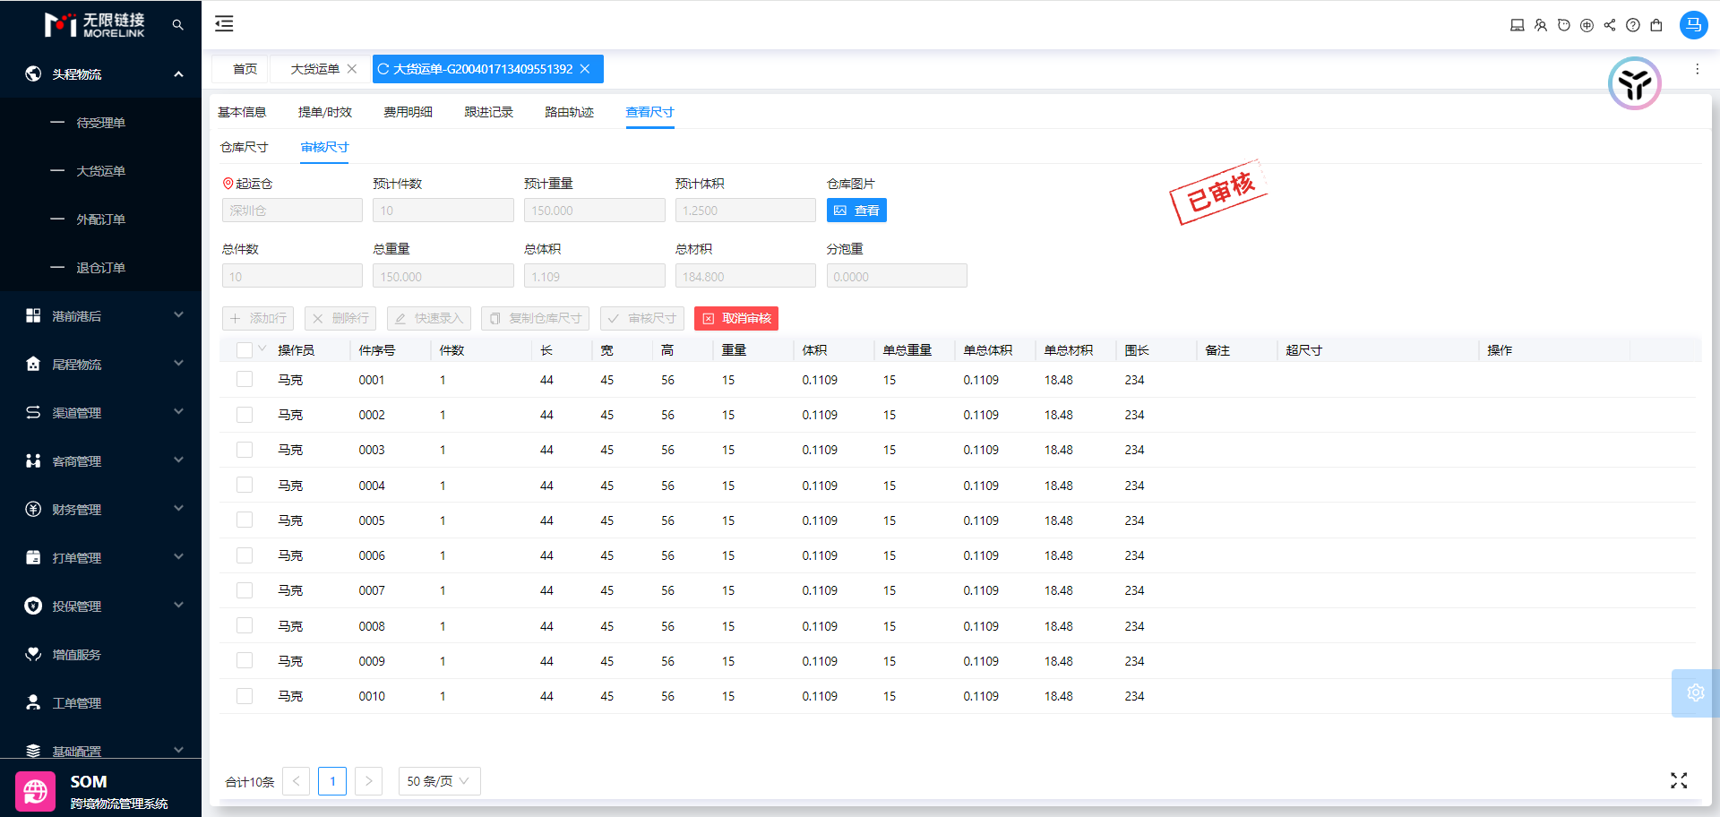
Task: Switch to the 提单/时效 tab
Action: pyautogui.click(x=324, y=112)
